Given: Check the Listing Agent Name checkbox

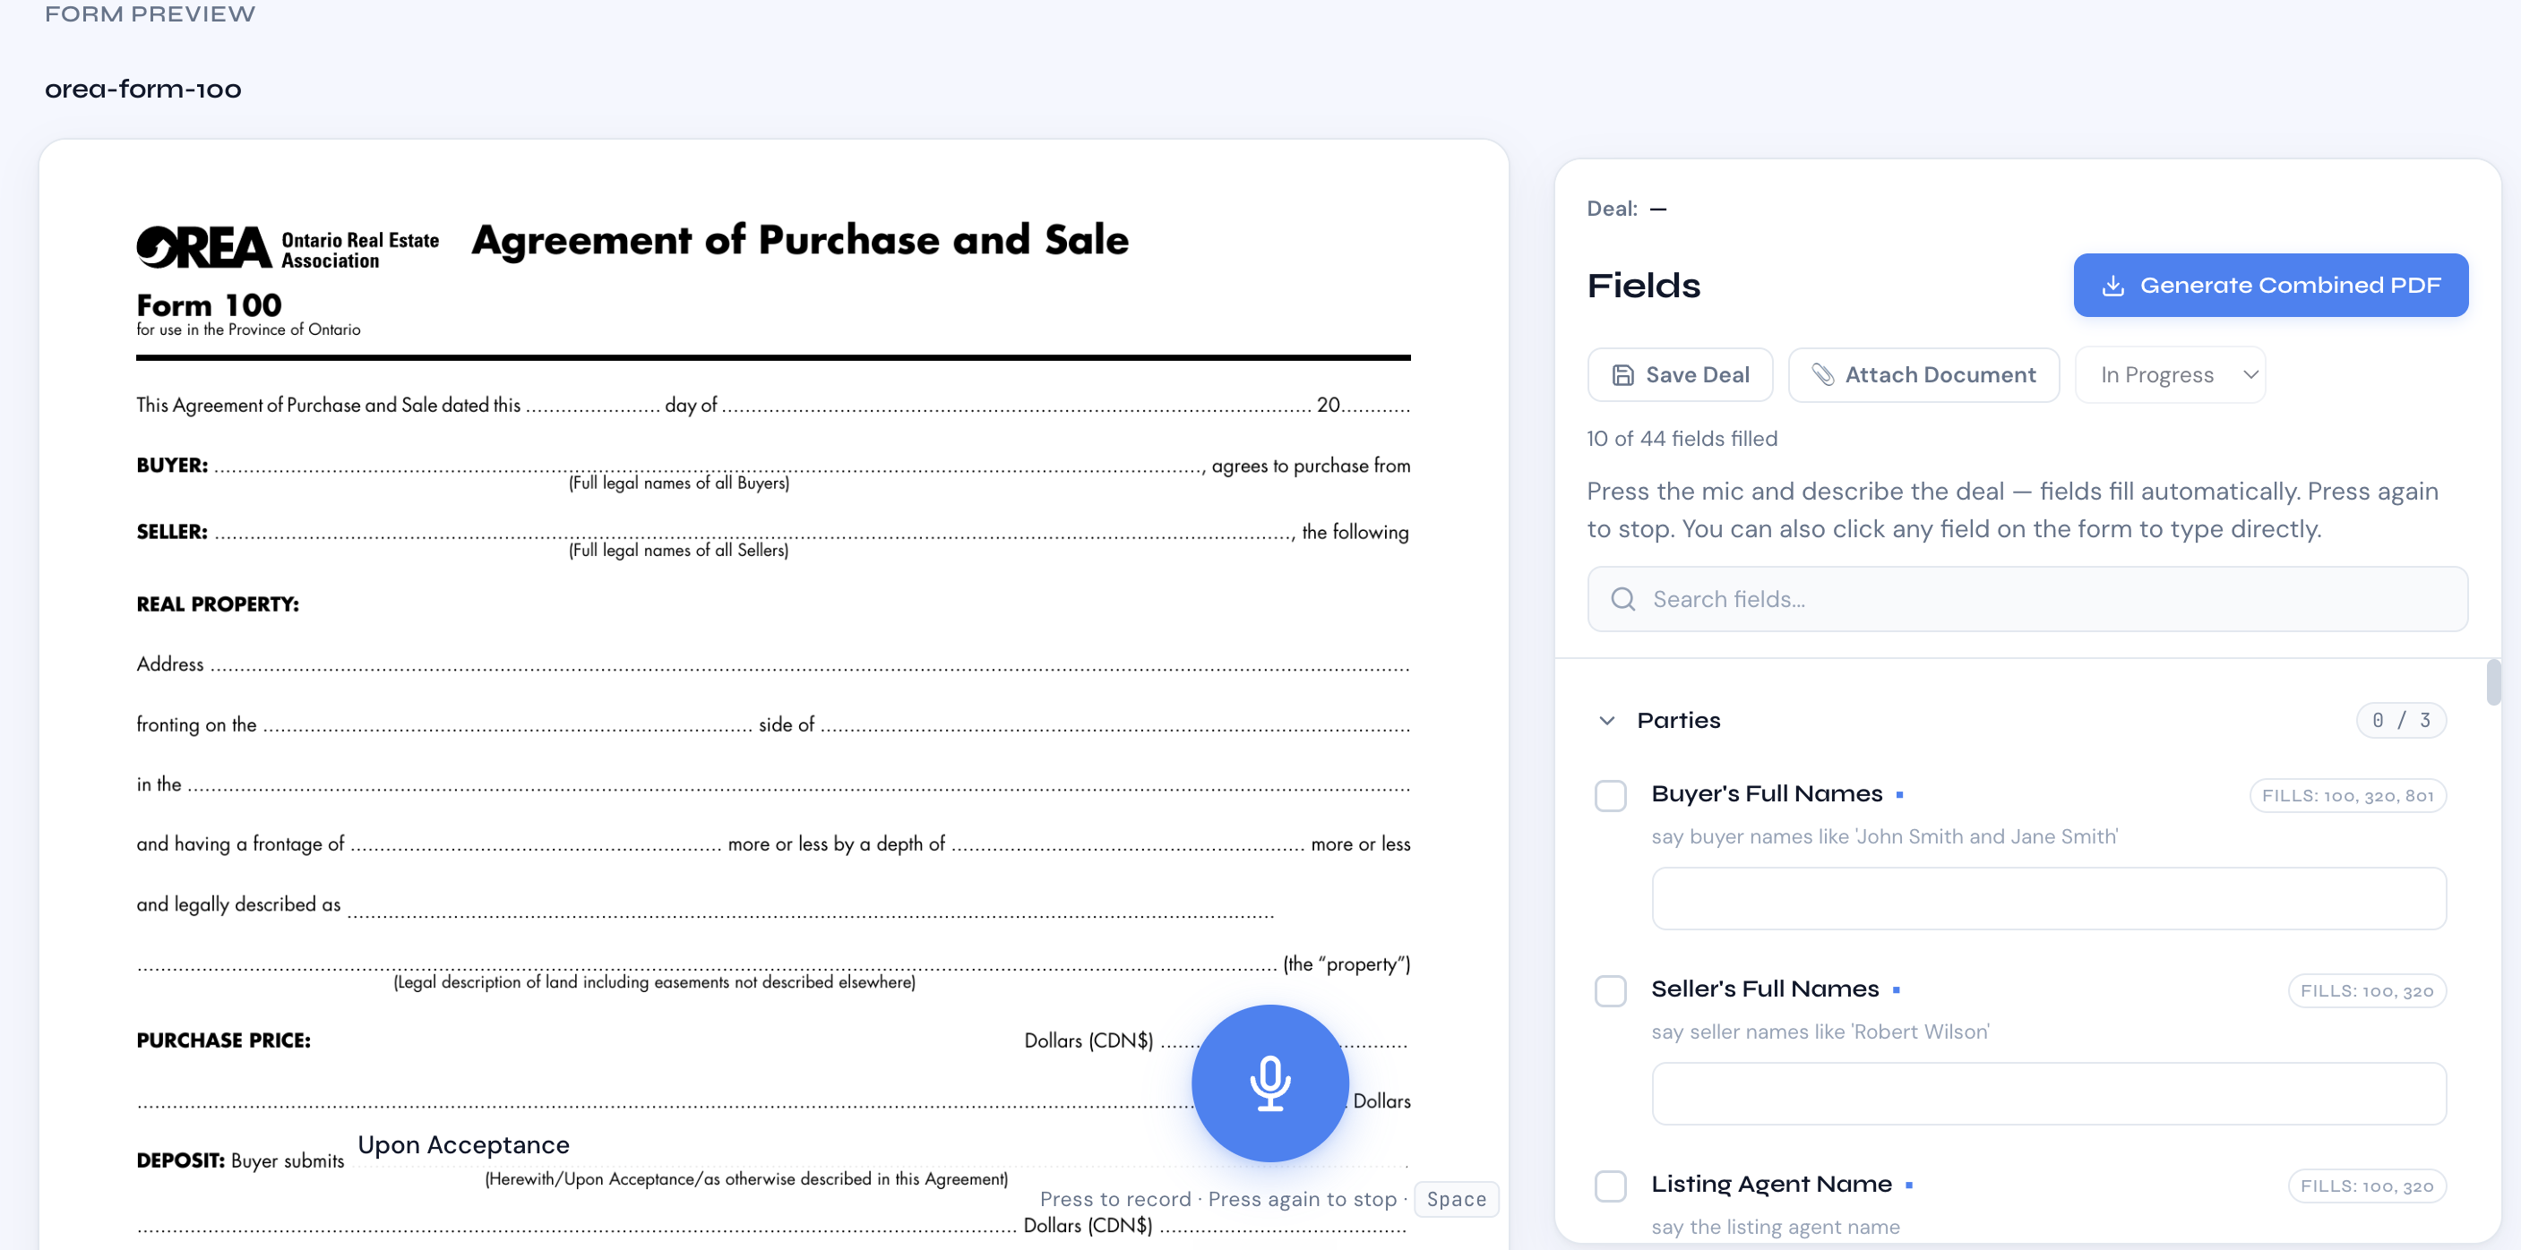Looking at the screenshot, I should tap(1610, 1186).
